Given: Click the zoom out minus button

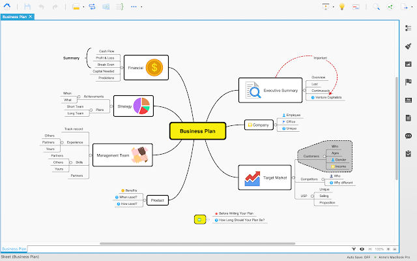Looking at the screenshot, I should [x=369, y=249].
